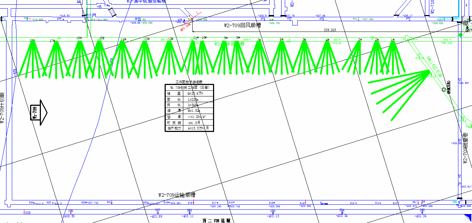Click the W2-709运输顺槽 label text
472x223 pixels.
177,195
